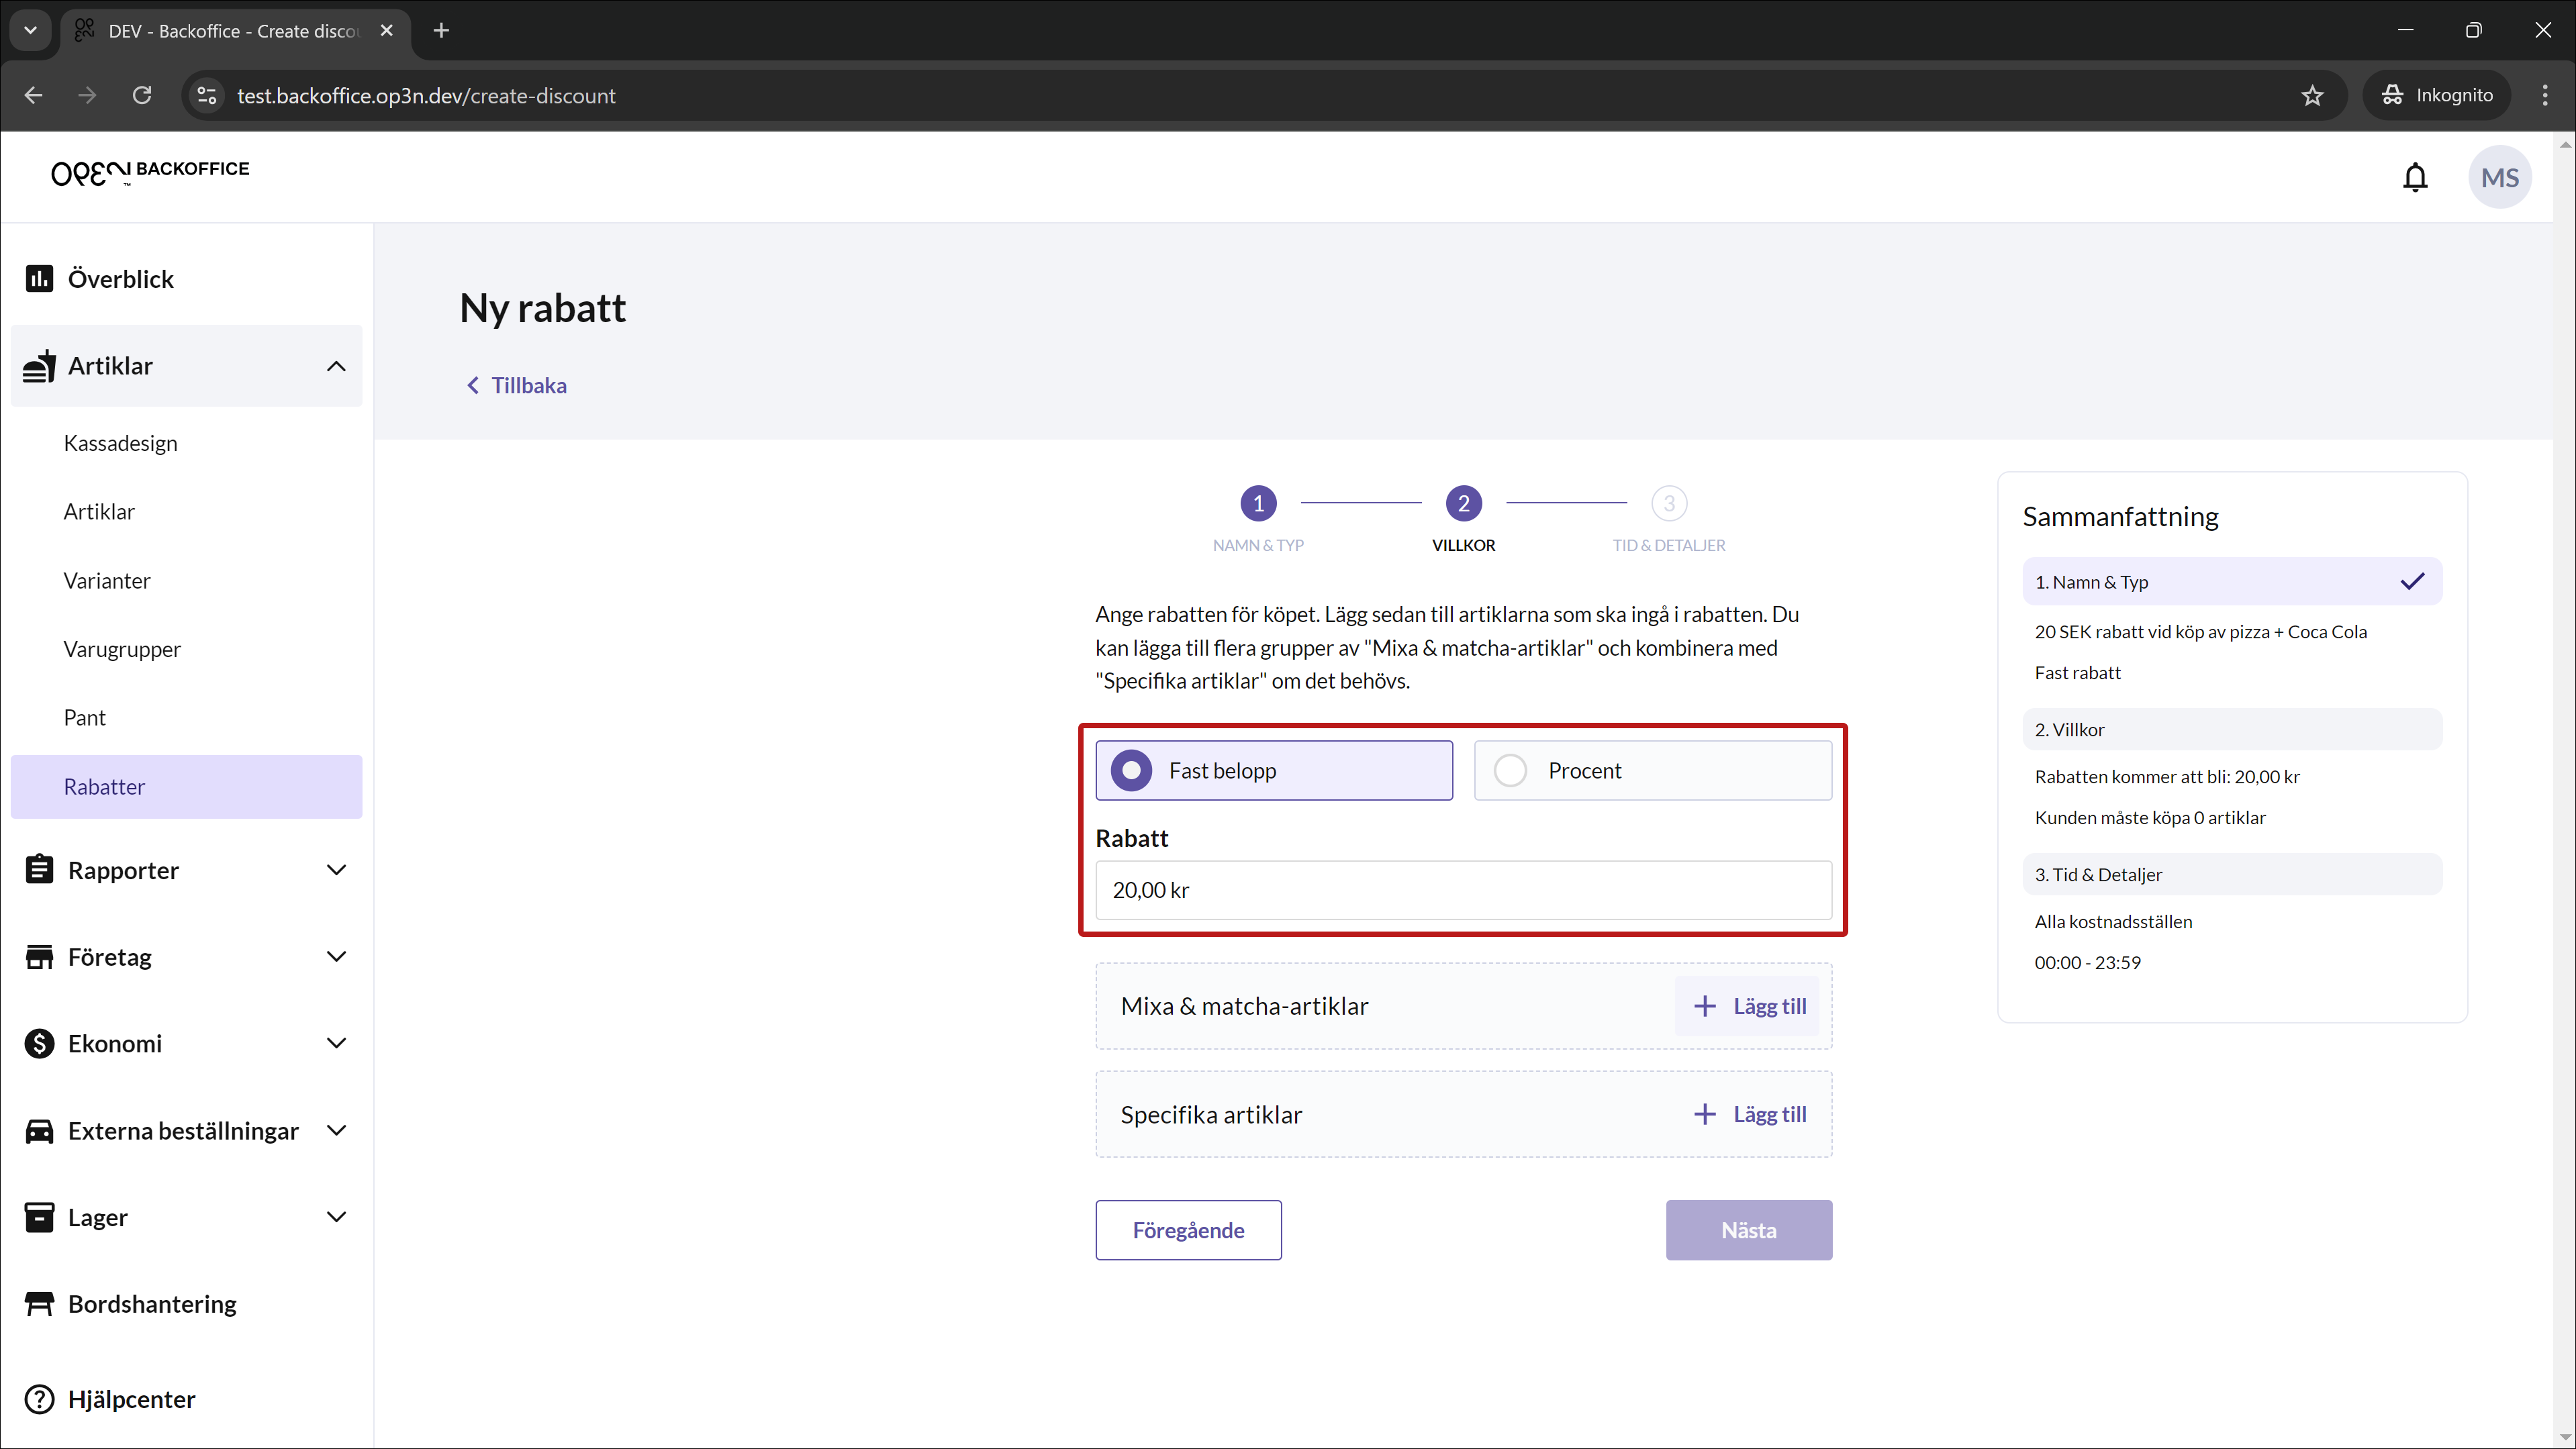Click step 1 Namn & Typ circle
This screenshot has height=1449, width=2576.
pos(1258,503)
